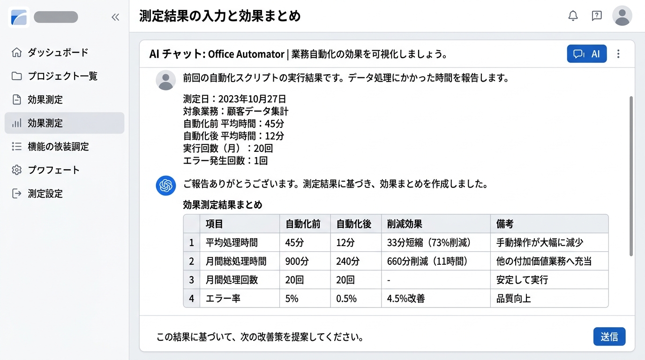Open the help question mark icon

597,16
